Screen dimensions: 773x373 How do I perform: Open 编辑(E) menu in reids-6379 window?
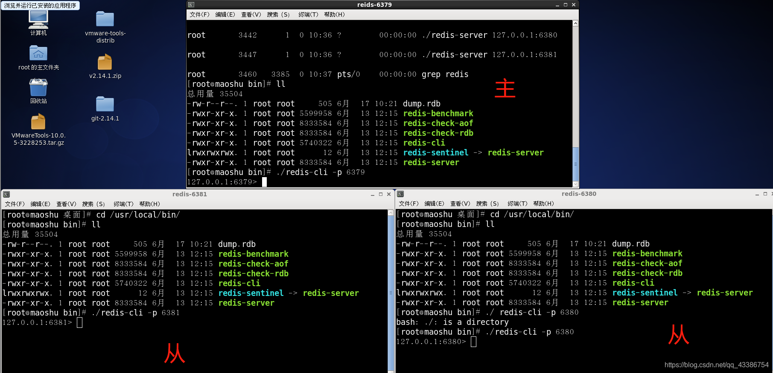pyautogui.click(x=225, y=14)
